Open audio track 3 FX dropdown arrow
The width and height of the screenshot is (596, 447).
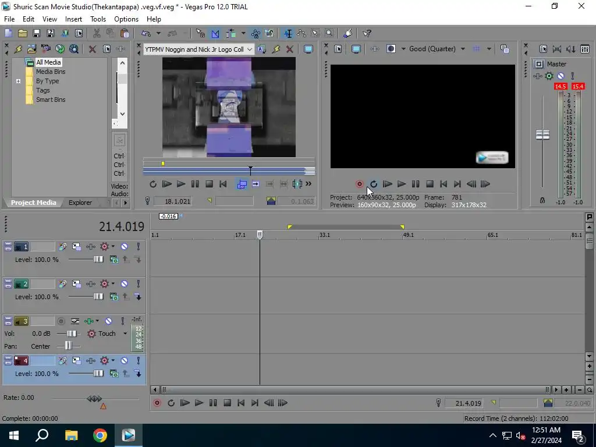pyautogui.click(x=97, y=321)
